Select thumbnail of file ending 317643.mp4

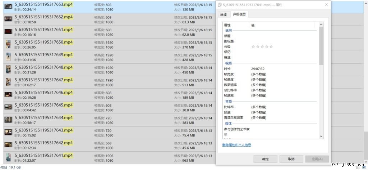tap(8, 132)
